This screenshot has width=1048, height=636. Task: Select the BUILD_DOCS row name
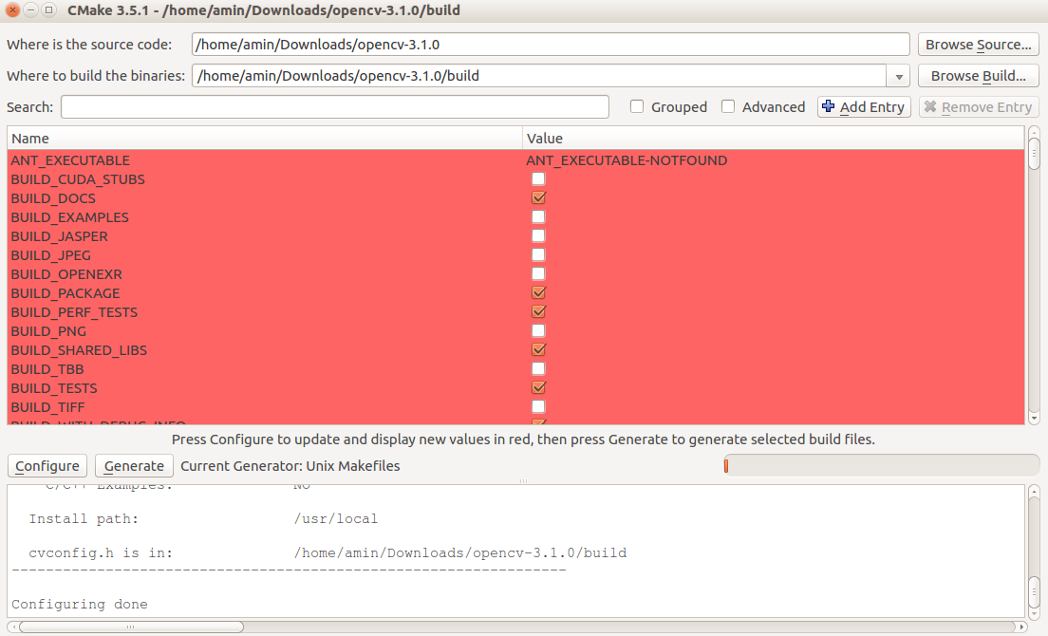53,198
